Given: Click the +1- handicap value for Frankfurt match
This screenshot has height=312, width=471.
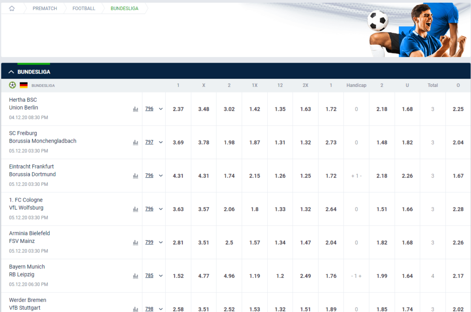Looking at the screenshot, I should coord(356,176).
